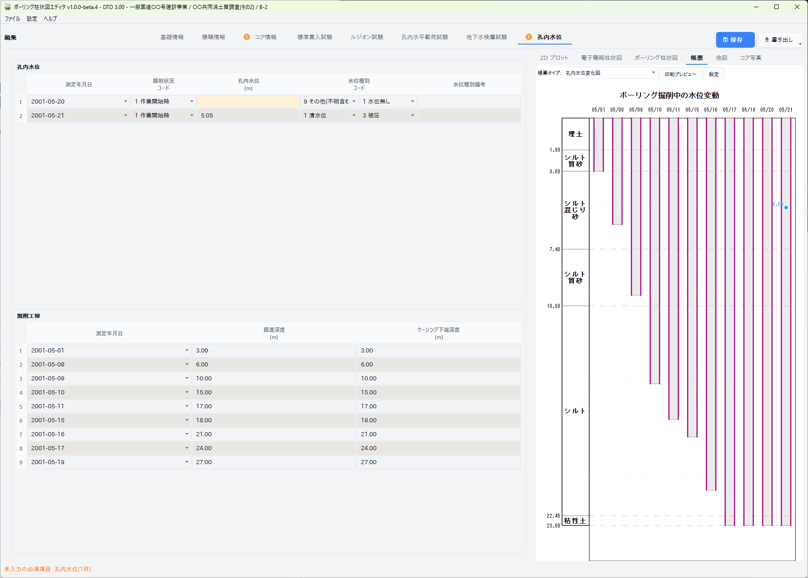
Task: Open the ヘルプ menu
Action: point(50,18)
